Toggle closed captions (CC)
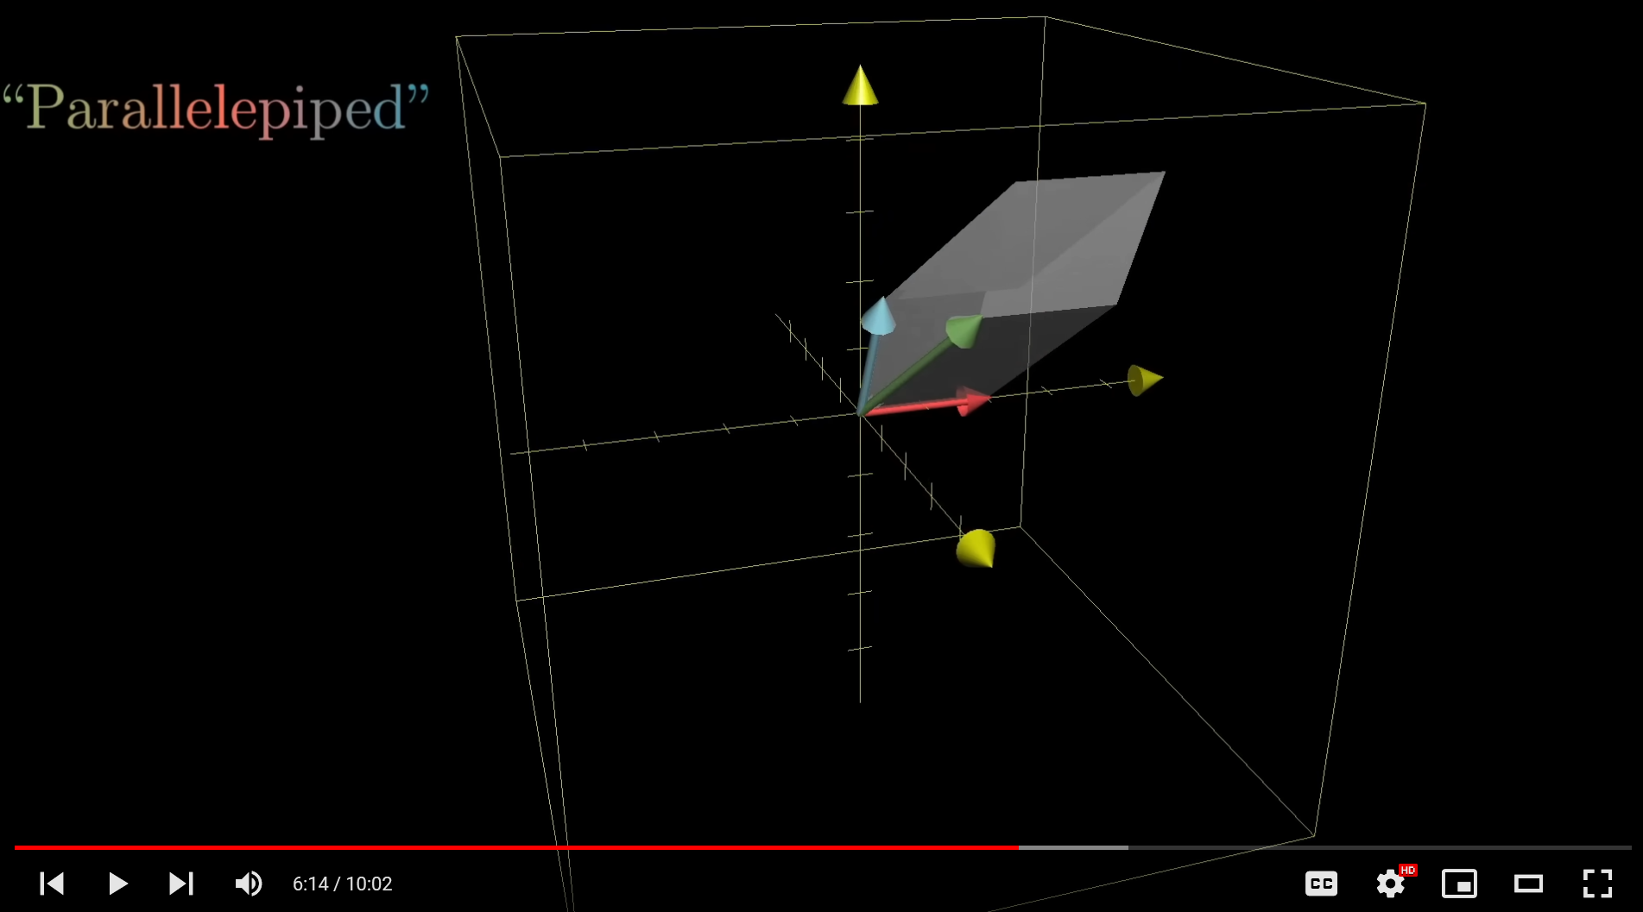1643x912 pixels. pos(1321,884)
